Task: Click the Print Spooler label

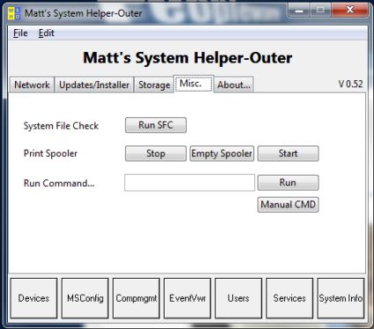Action: pyautogui.click(x=50, y=153)
